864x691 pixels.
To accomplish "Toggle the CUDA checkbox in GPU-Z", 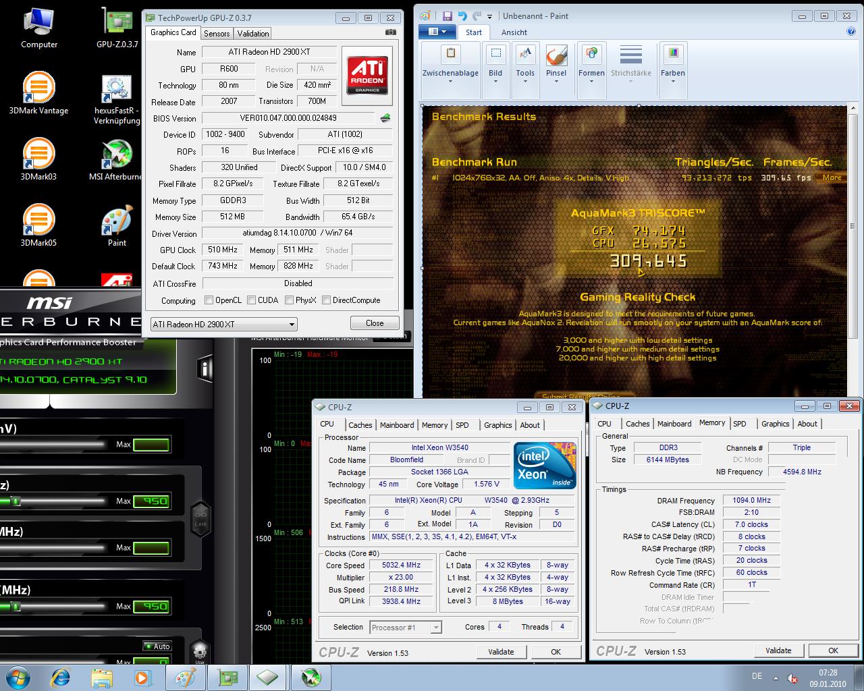I will (x=251, y=300).
